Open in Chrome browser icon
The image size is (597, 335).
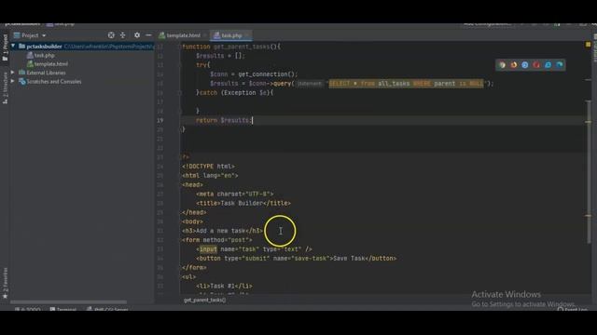coord(502,65)
